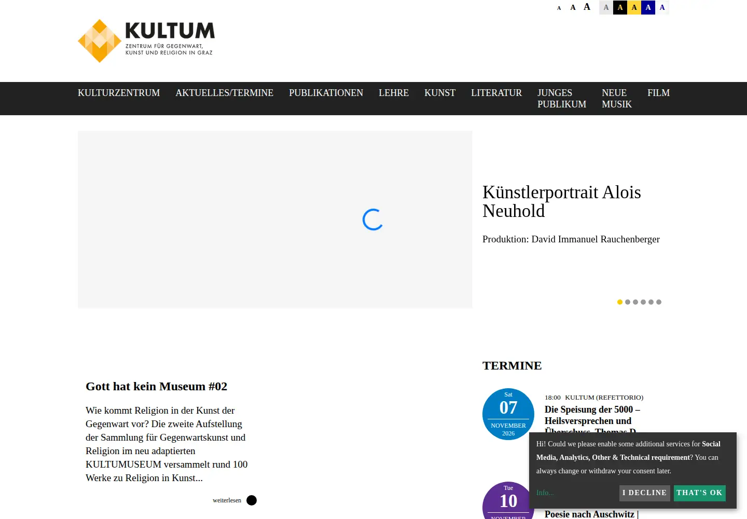Open the PUBLIKATIONEN menu

pos(326,93)
